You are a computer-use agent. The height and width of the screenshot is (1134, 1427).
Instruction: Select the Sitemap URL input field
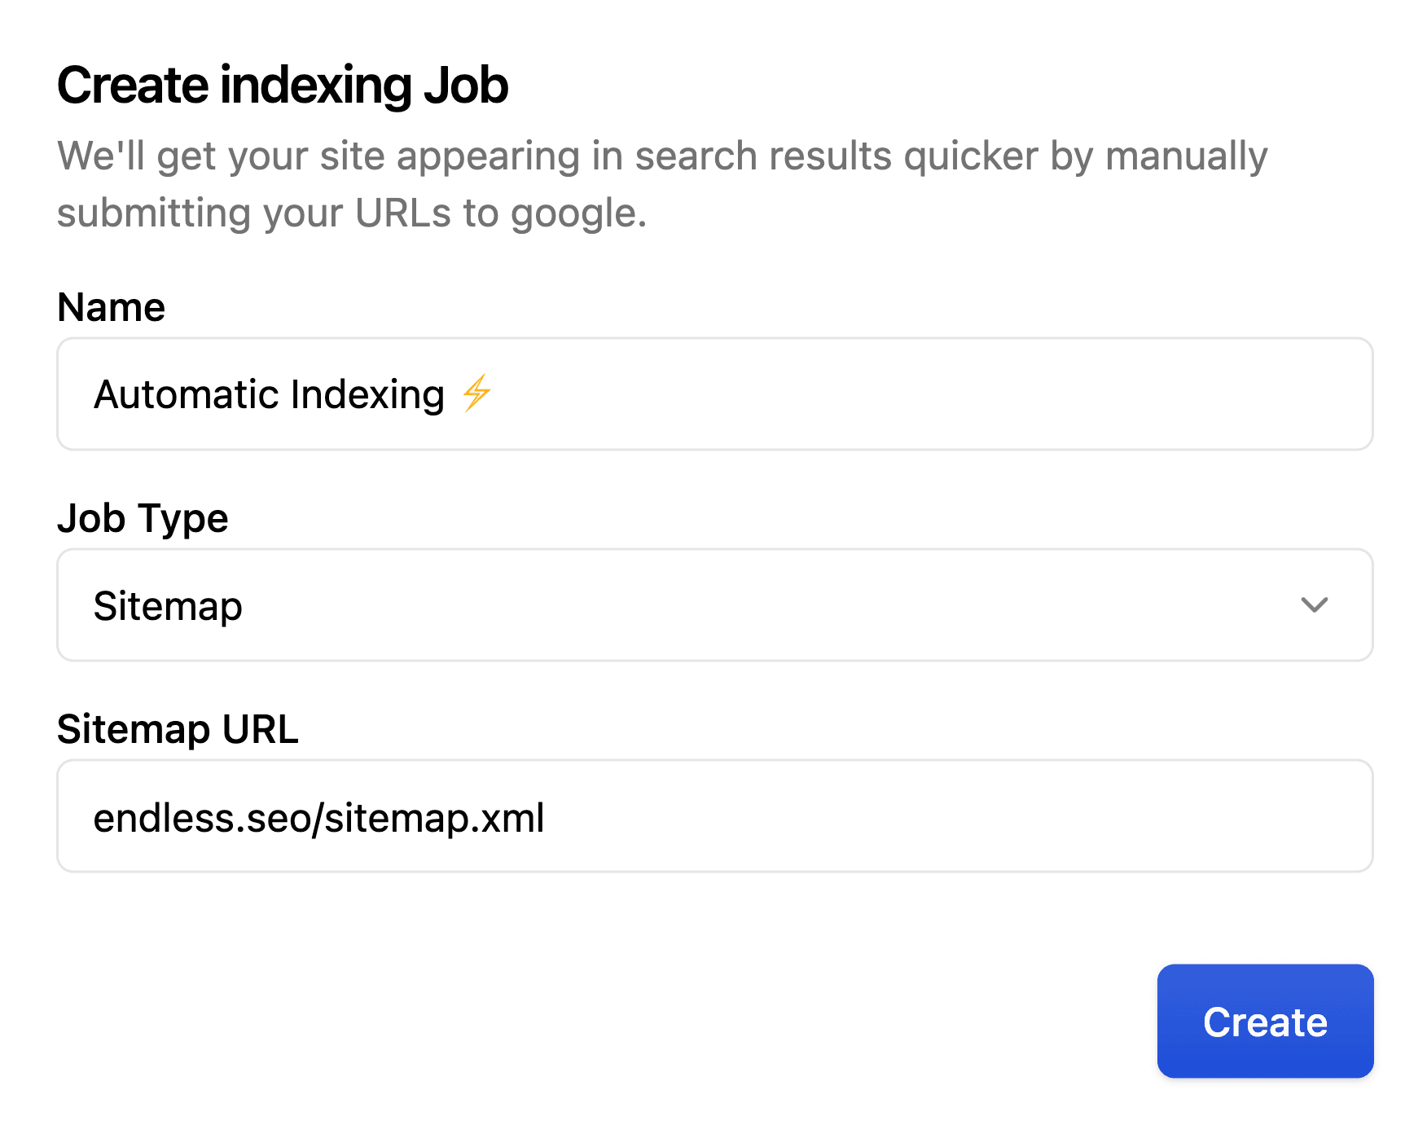point(713,816)
